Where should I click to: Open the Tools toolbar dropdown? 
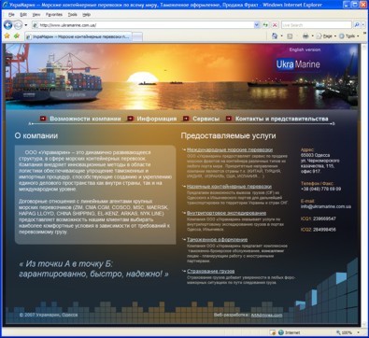(x=348, y=36)
